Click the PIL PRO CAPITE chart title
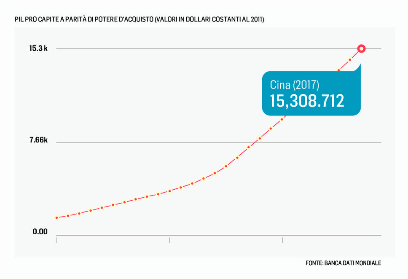Screen dimensions: 408x279 point(139,20)
